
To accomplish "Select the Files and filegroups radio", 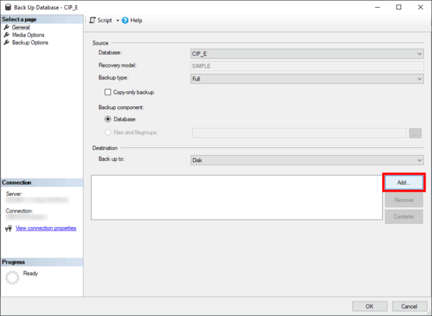I will click(108, 132).
